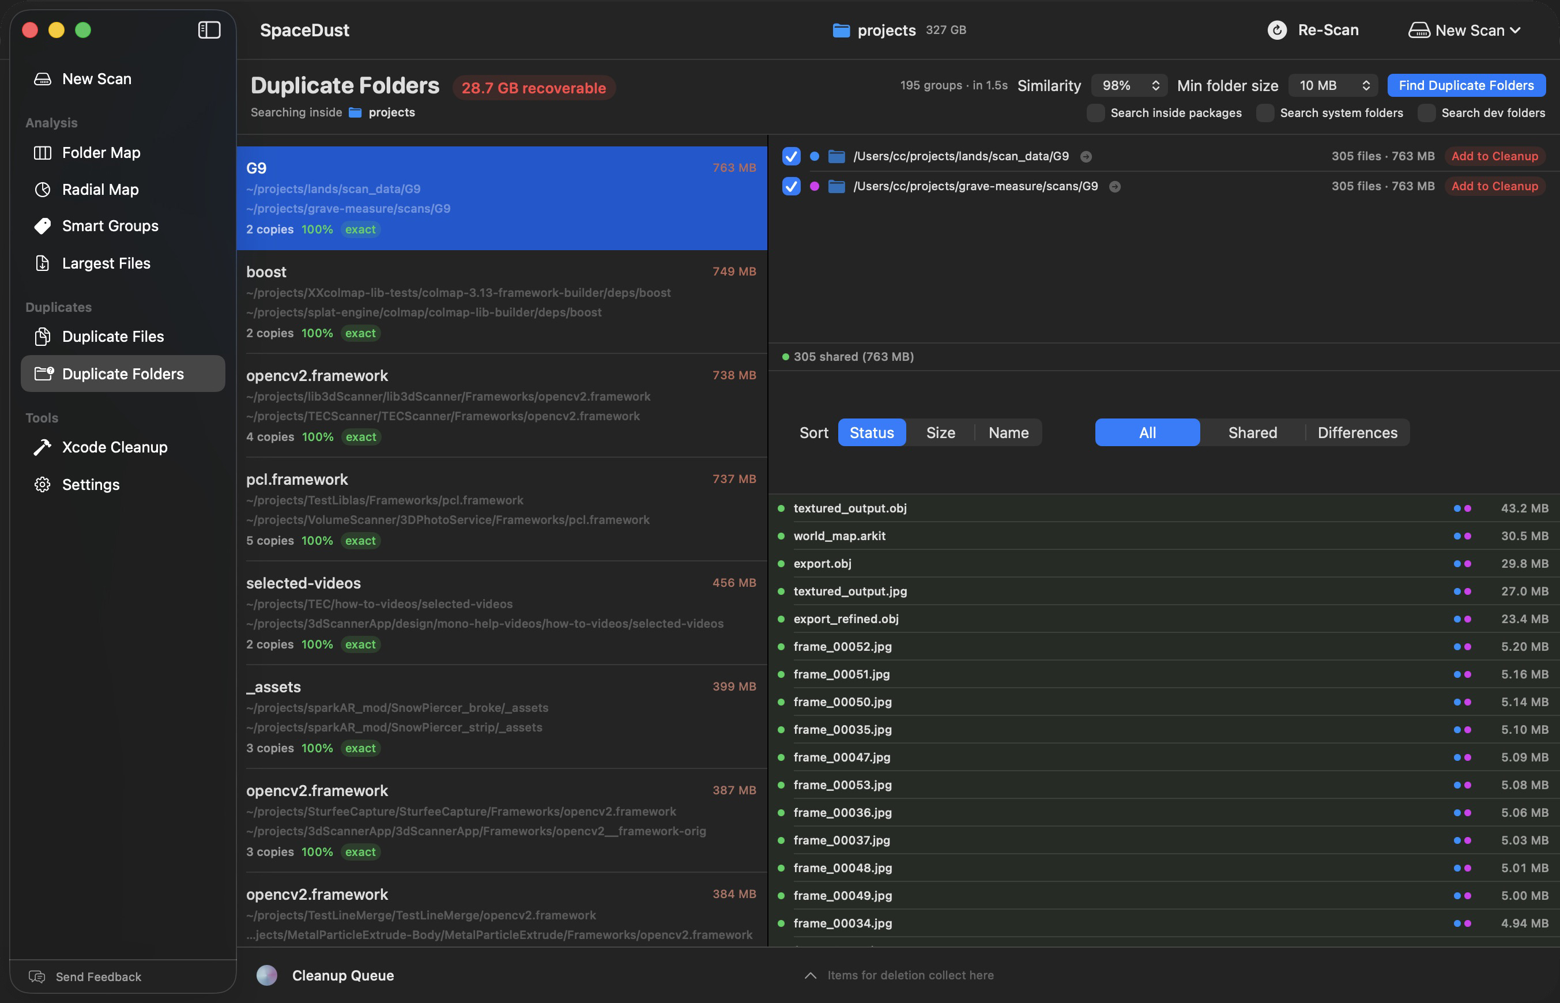
Task: Reveal grave-measure/scans/G9 path arrow icon
Action: coord(1115,186)
